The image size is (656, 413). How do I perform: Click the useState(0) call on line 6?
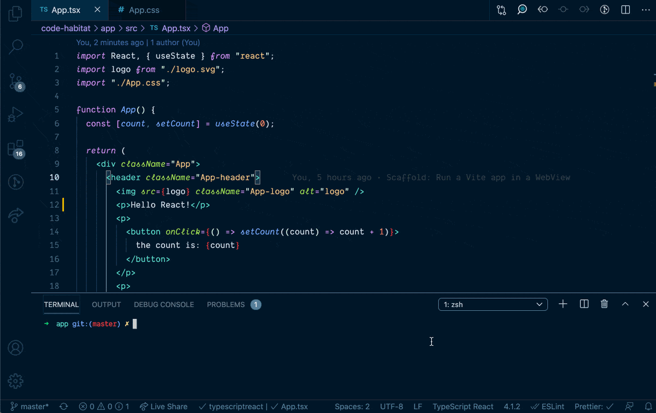242,123
